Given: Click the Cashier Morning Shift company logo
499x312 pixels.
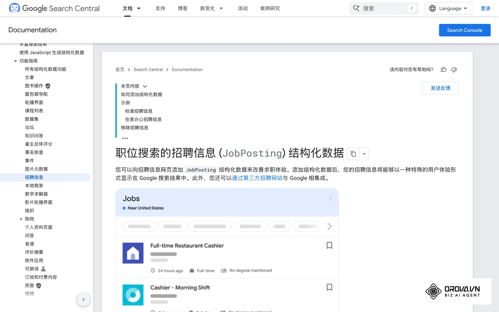Looking at the screenshot, I should pyautogui.click(x=133, y=295).
